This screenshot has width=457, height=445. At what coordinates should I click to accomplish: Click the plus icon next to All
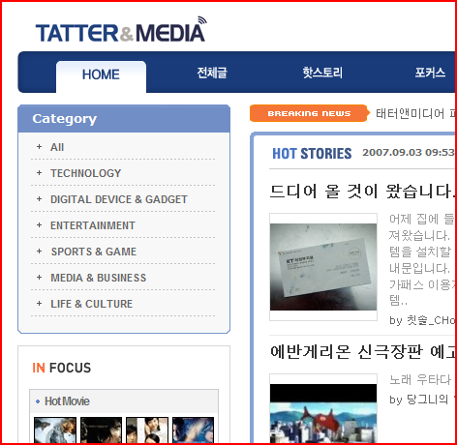pyautogui.click(x=39, y=147)
